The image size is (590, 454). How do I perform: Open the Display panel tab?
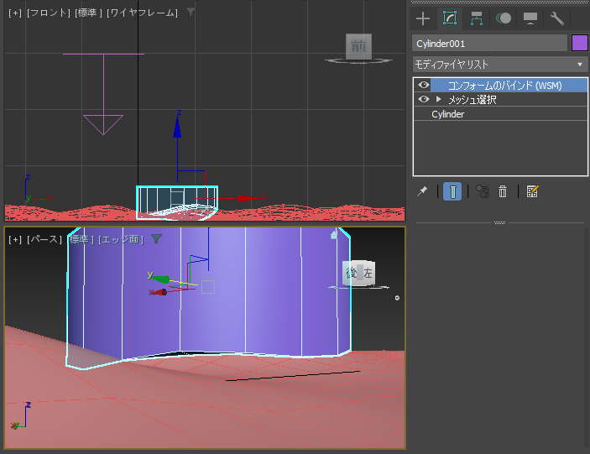(x=530, y=18)
